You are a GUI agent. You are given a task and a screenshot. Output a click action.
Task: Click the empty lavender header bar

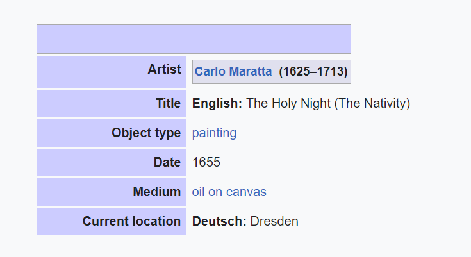[194, 39]
